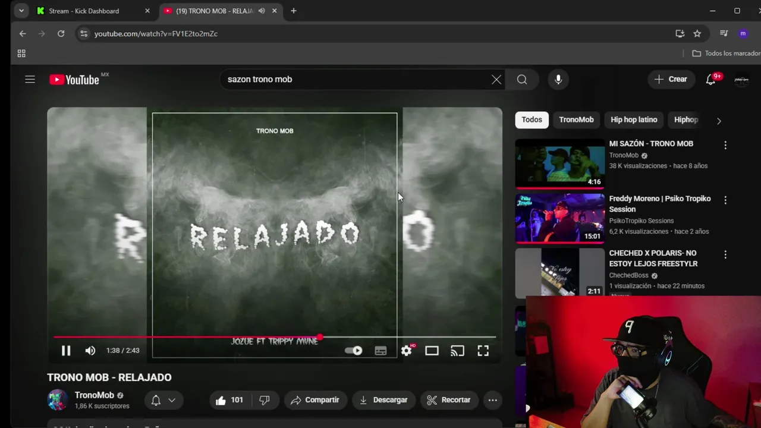This screenshot has width=761, height=428.
Task: Cast the video to a TV
Action: pos(457,351)
